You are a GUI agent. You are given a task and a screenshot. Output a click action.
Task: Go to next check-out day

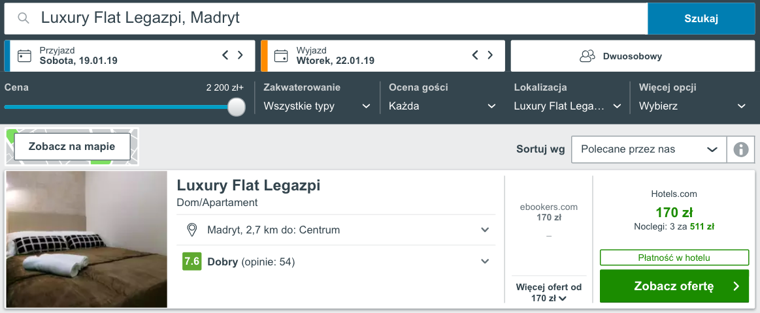pos(490,55)
